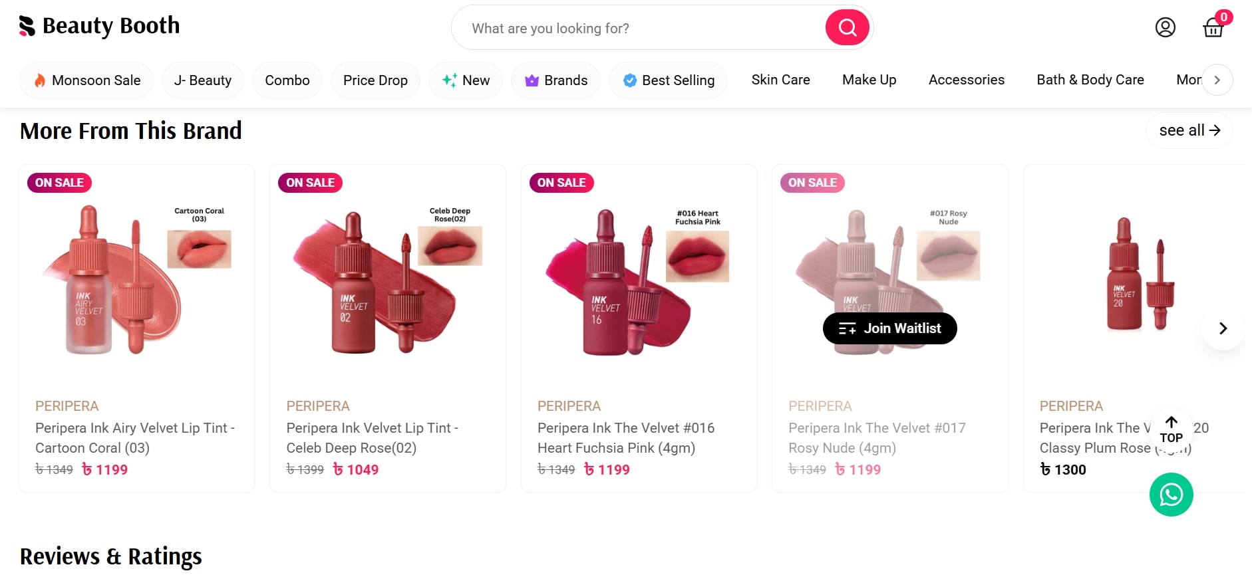Open the Cartoon Coral lip tint image
The image size is (1252, 577).
point(136,279)
